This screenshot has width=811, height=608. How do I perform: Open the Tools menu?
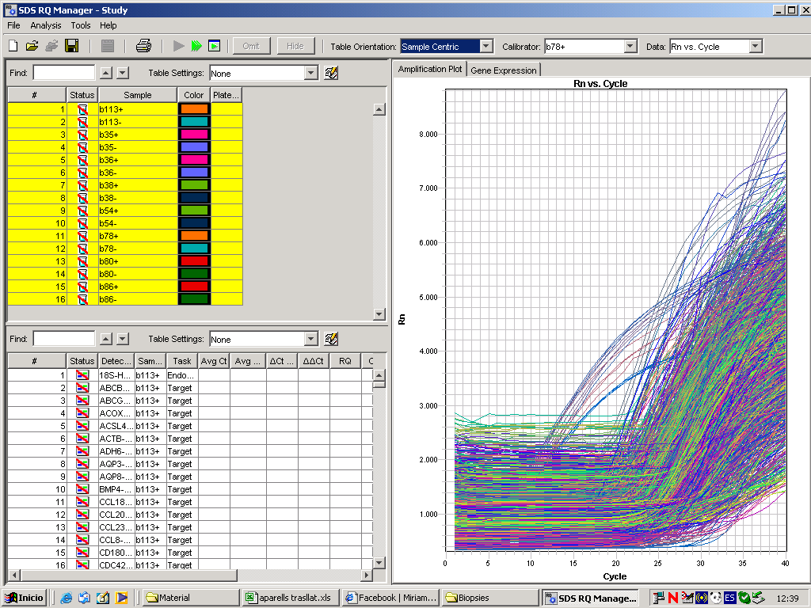click(80, 25)
